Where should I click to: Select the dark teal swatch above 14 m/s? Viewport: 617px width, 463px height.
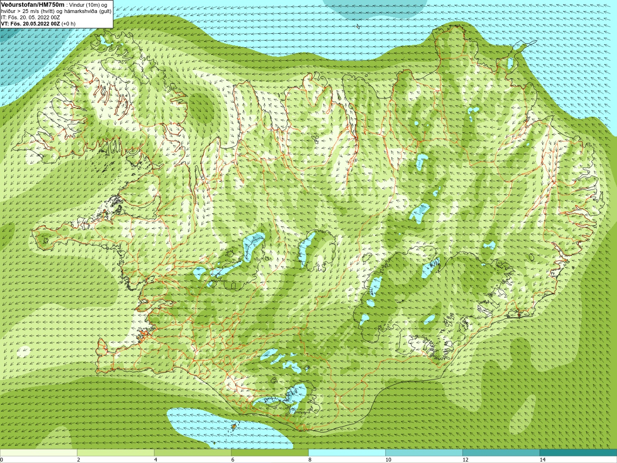578,453
